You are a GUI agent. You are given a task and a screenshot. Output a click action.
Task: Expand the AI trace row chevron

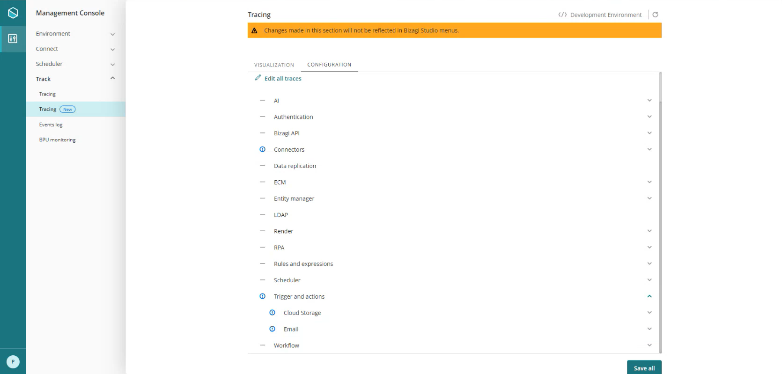click(649, 100)
